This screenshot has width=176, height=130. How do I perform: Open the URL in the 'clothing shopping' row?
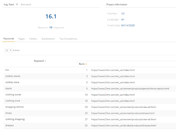pyautogui.click(x=124, y=119)
